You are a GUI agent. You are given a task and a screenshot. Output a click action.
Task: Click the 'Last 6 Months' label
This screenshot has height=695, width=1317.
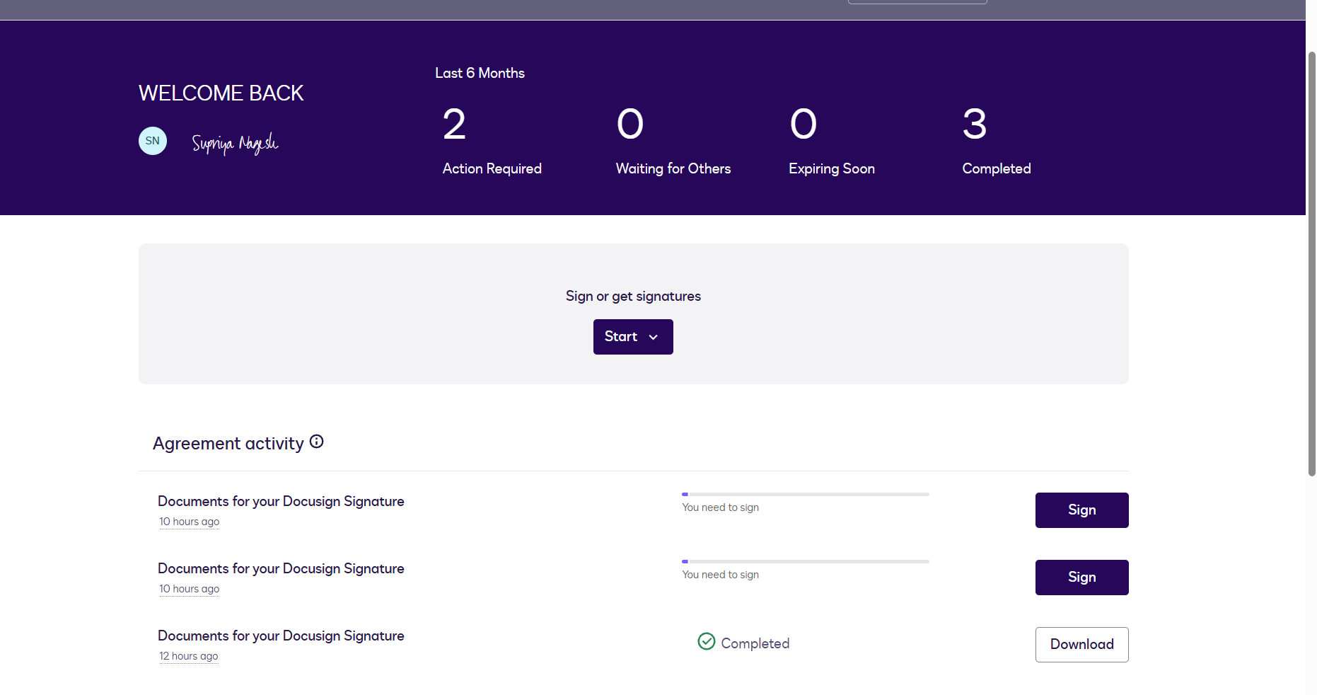pos(480,73)
